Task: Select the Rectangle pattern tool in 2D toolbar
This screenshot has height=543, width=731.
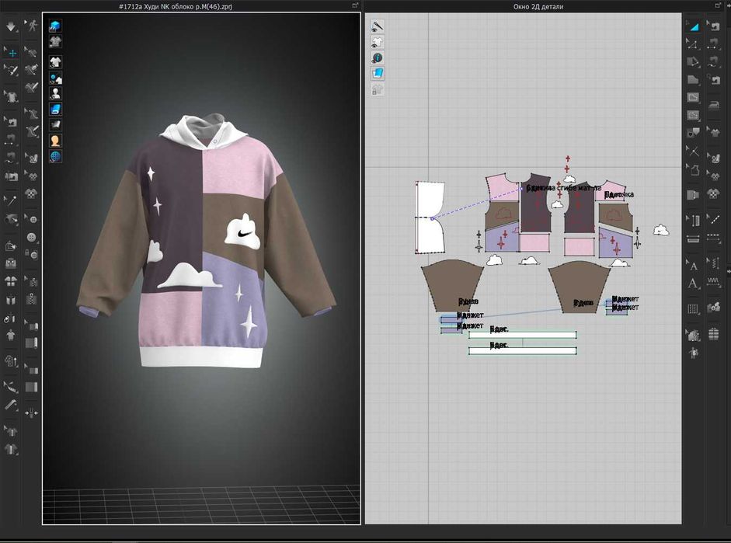Action: [x=693, y=97]
